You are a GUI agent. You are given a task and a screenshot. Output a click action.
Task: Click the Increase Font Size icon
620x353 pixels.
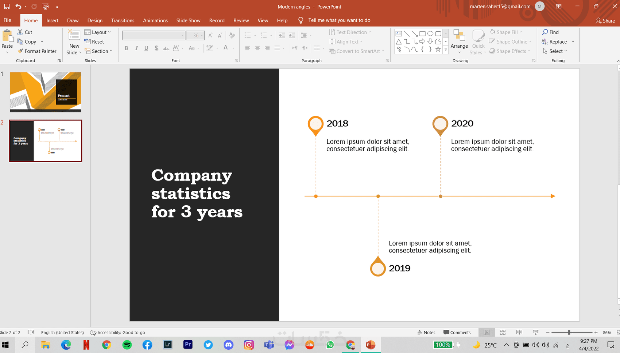pos(210,35)
